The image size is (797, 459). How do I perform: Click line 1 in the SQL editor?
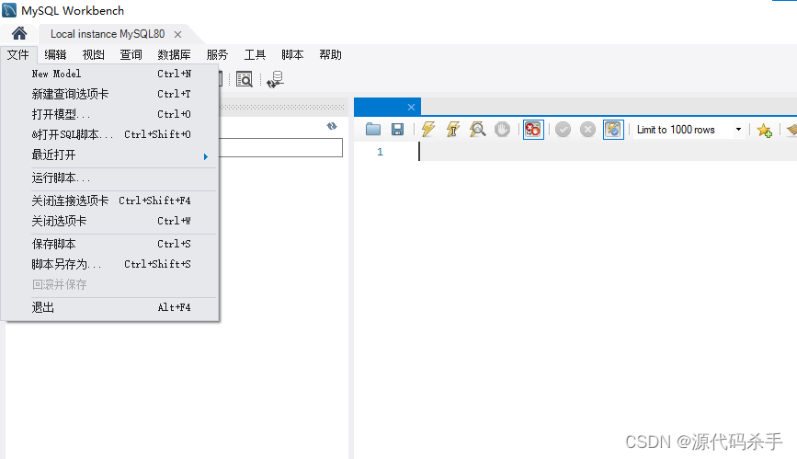tap(608, 152)
